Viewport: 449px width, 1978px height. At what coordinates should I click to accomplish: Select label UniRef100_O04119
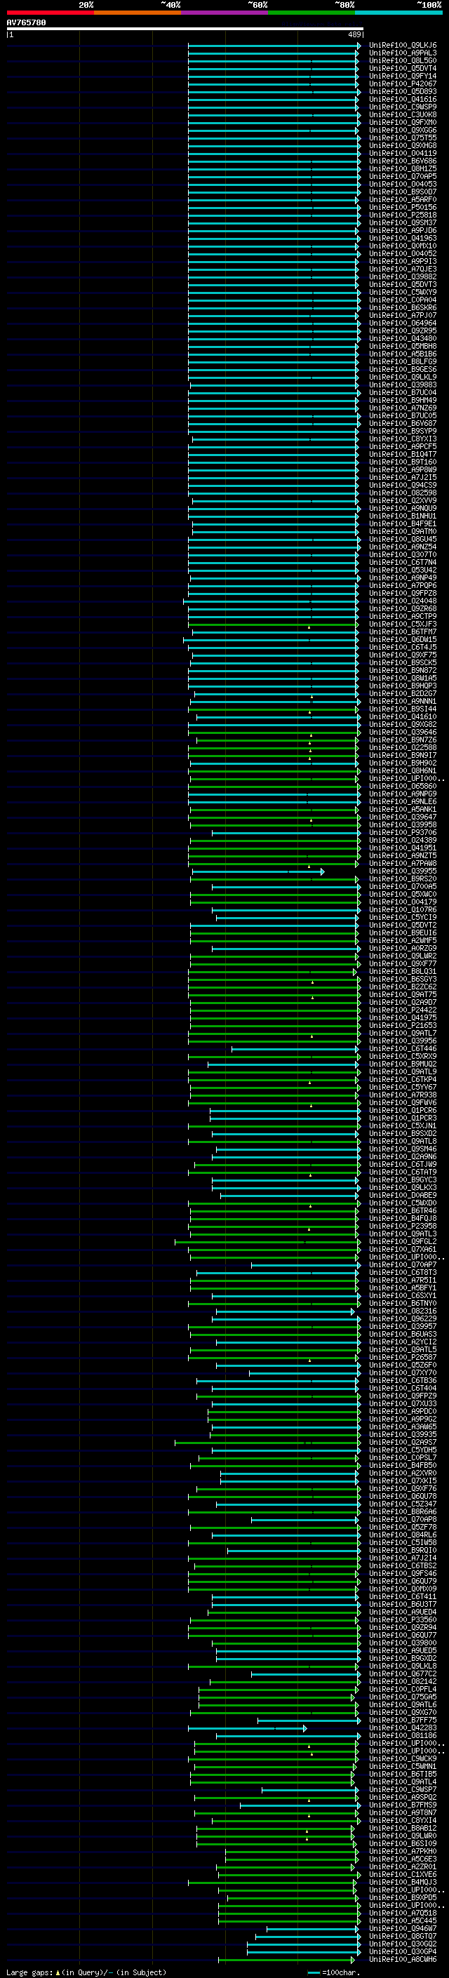tap(403, 154)
